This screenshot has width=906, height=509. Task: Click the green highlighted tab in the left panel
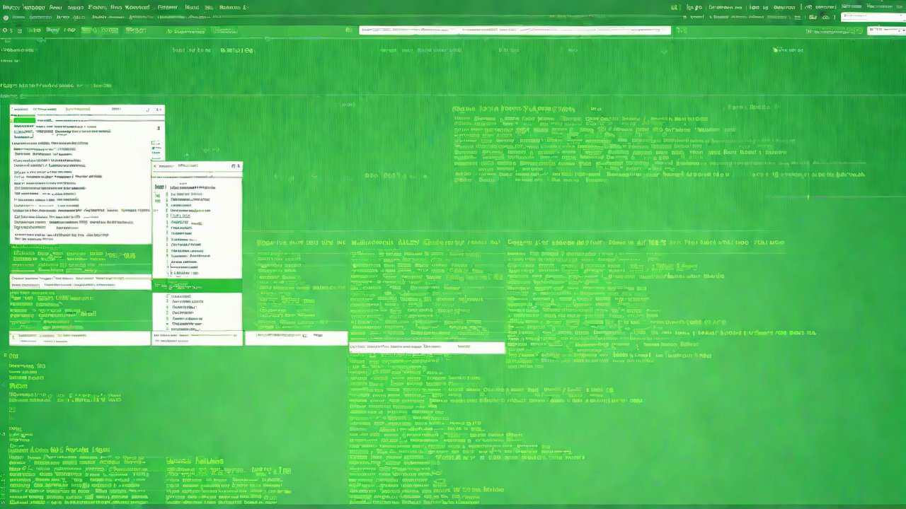24,120
